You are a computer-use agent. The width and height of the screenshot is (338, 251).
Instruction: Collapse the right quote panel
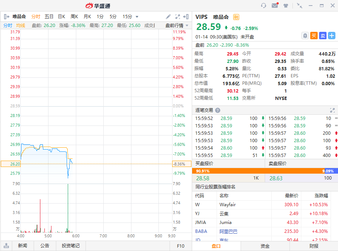[x=186, y=17]
